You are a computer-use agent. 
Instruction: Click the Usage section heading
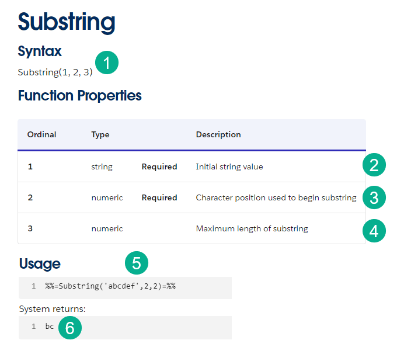click(40, 264)
